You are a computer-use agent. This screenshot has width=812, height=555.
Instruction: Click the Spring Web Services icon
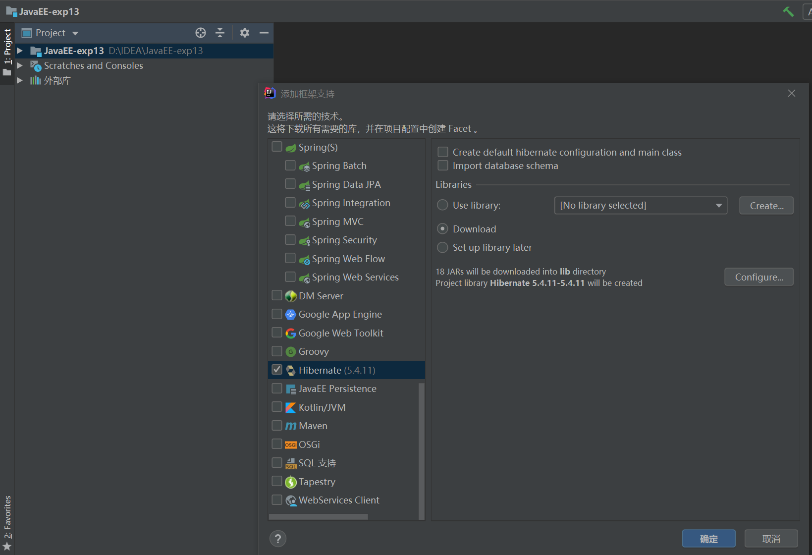pos(305,278)
